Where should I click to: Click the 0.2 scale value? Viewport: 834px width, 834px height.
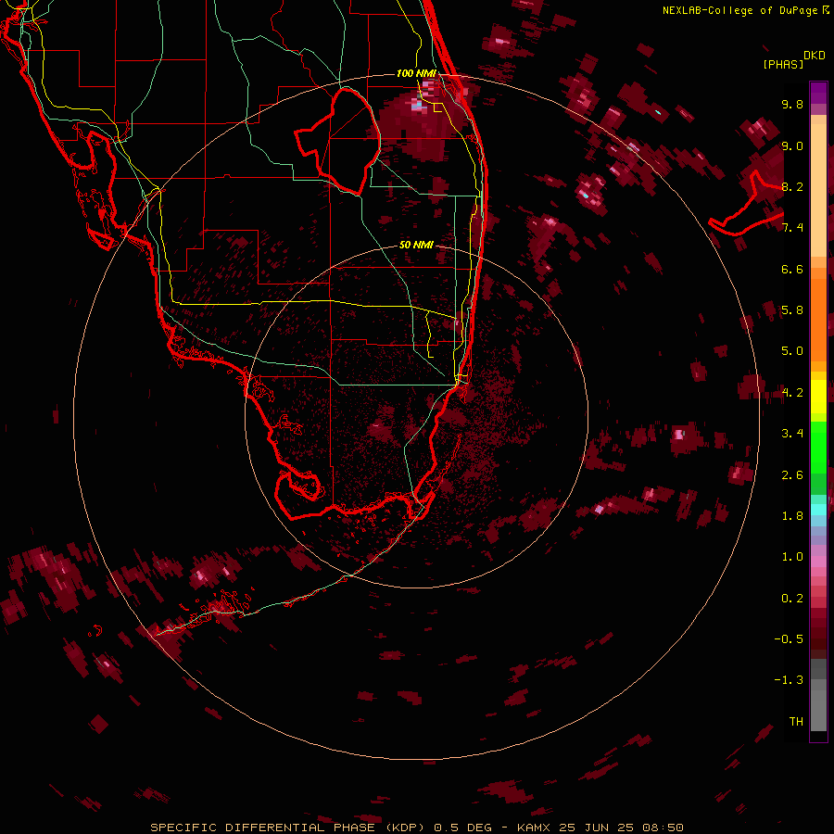point(792,599)
